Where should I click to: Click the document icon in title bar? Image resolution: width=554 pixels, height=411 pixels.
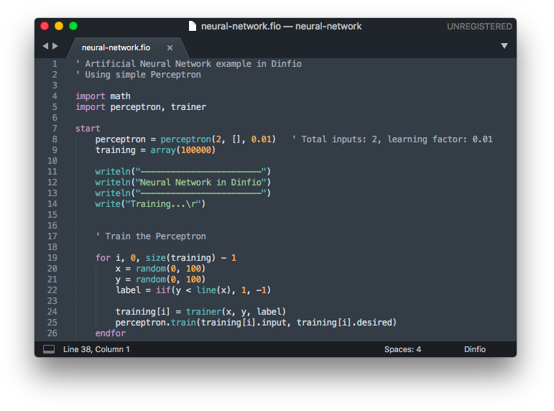(192, 26)
